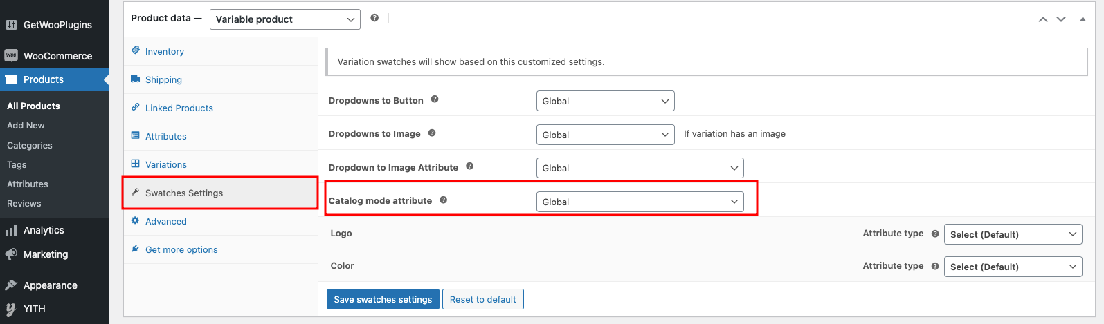Screen dimensions: 1104x324
Task: Open Add New under Products menu
Action: click(26, 125)
